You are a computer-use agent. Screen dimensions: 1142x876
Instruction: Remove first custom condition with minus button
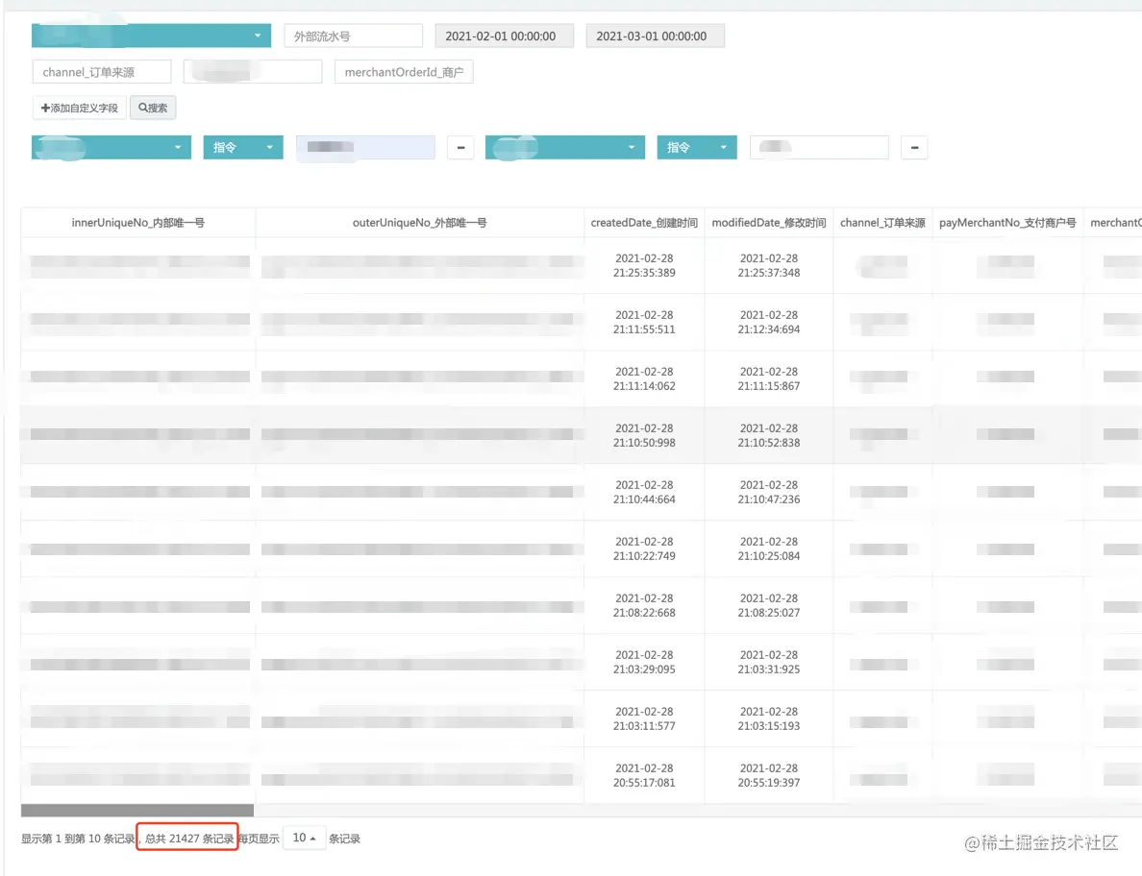click(460, 147)
